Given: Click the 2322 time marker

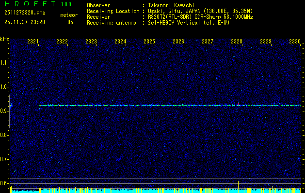Looking at the screenshot, I should 62,41.
